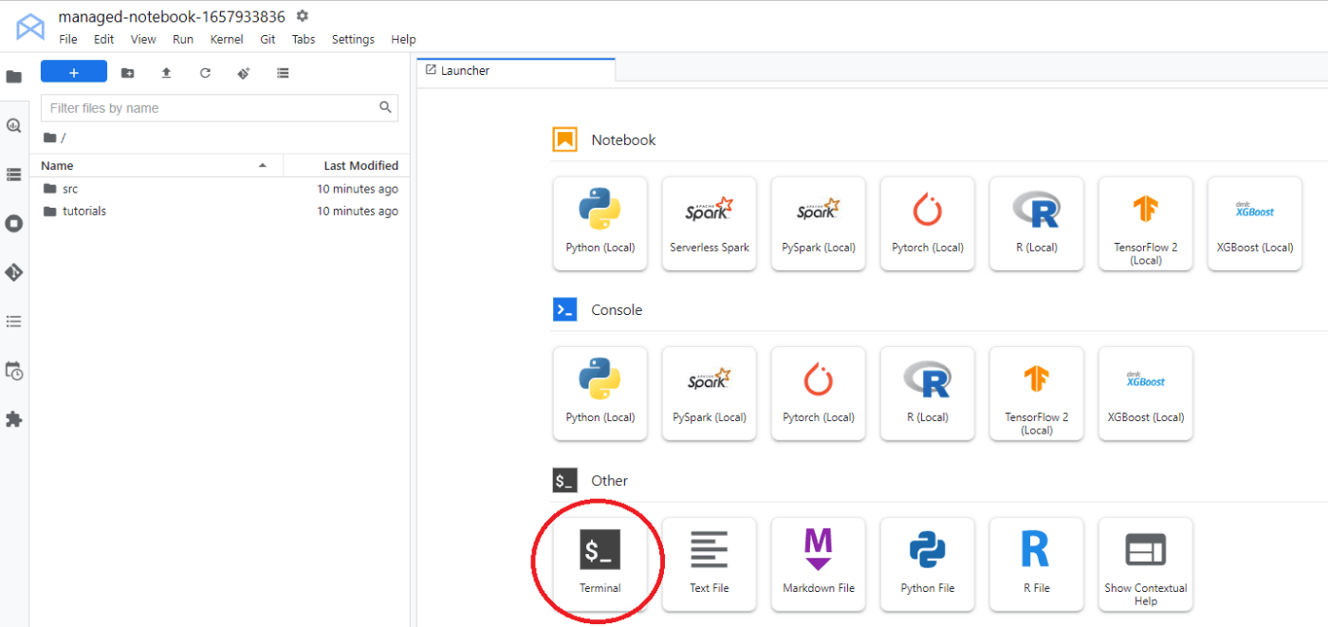Click the upload files icon
Viewport: 1328px width, 627px height.
click(166, 73)
